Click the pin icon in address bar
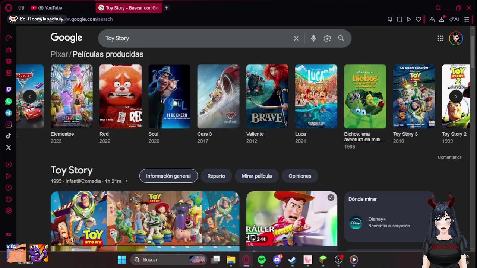Screen dimensions: 477x268 coord(390,19)
